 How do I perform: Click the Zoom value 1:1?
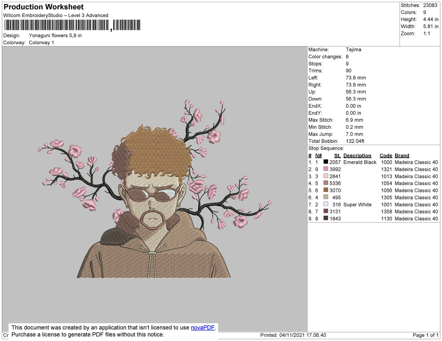point(427,34)
